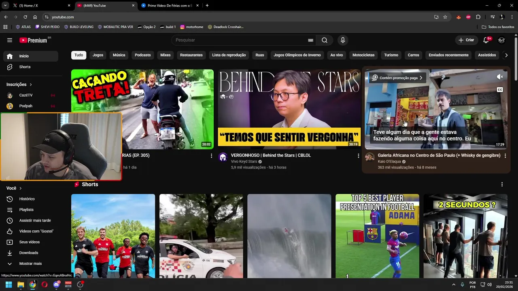Open the on-screen keyboard in search box
The height and width of the screenshot is (291, 518).
point(310,40)
